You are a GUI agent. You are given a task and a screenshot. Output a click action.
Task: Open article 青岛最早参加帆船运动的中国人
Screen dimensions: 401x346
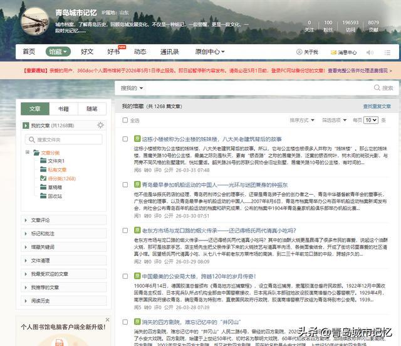point(215,185)
